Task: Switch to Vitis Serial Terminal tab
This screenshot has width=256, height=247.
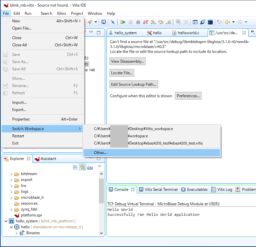Action: click(x=158, y=190)
